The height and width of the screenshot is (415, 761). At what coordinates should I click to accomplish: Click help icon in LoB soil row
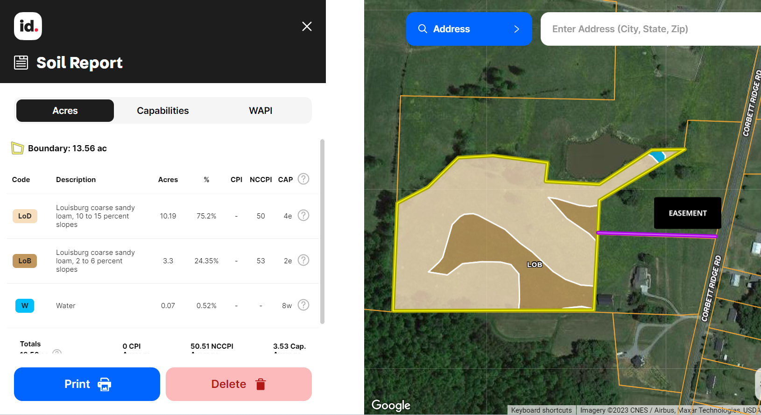[303, 260]
